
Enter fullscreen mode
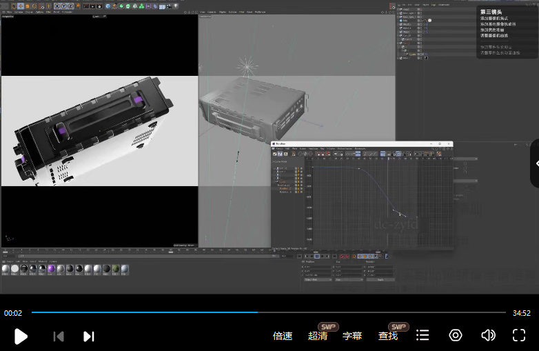(519, 335)
